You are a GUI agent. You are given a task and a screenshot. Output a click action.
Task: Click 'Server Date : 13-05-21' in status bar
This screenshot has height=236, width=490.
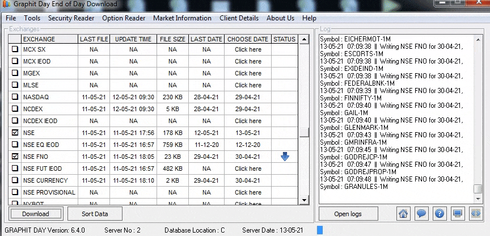tap(272, 230)
